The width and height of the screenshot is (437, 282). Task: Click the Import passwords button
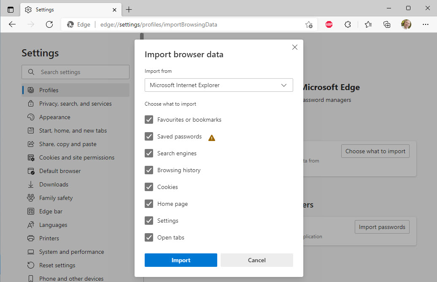pyautogui.click(x=382, y=227)
